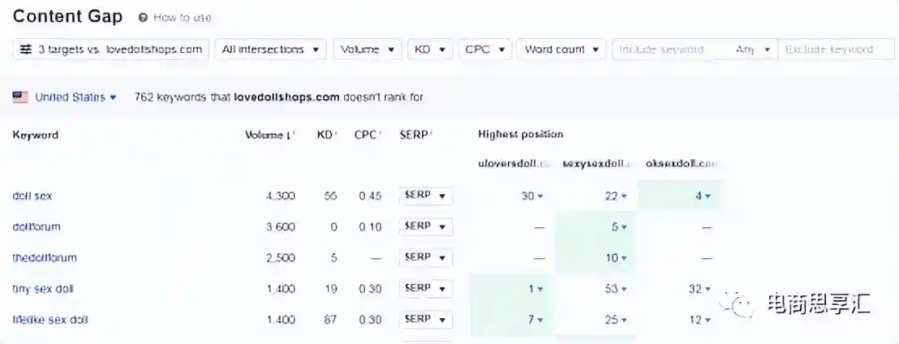Click the Exclude keyword input field

coord(836,49)
